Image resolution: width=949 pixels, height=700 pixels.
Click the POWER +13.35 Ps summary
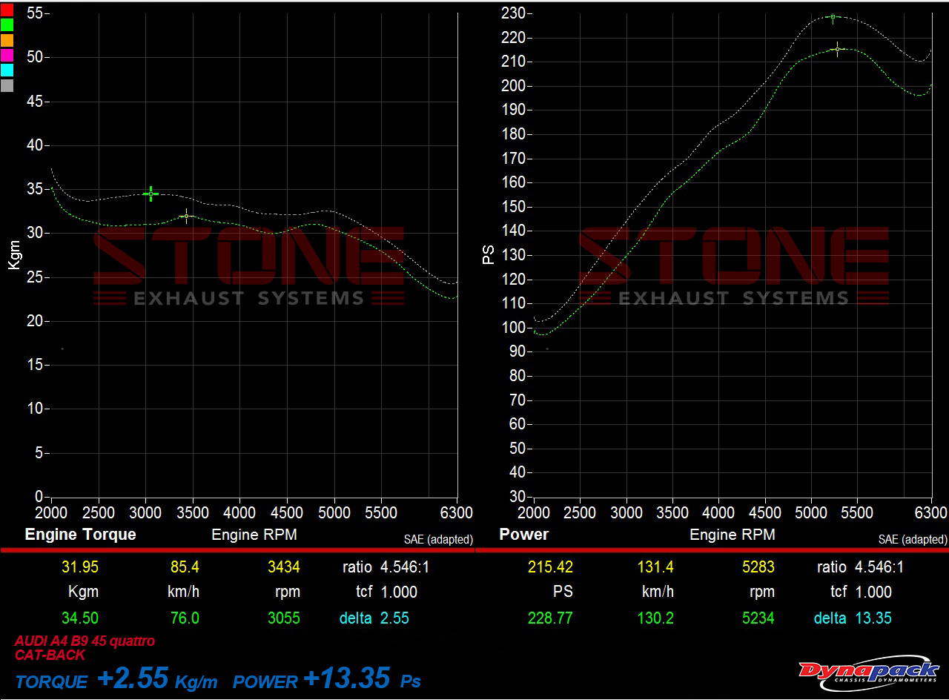tap(327, 679)
